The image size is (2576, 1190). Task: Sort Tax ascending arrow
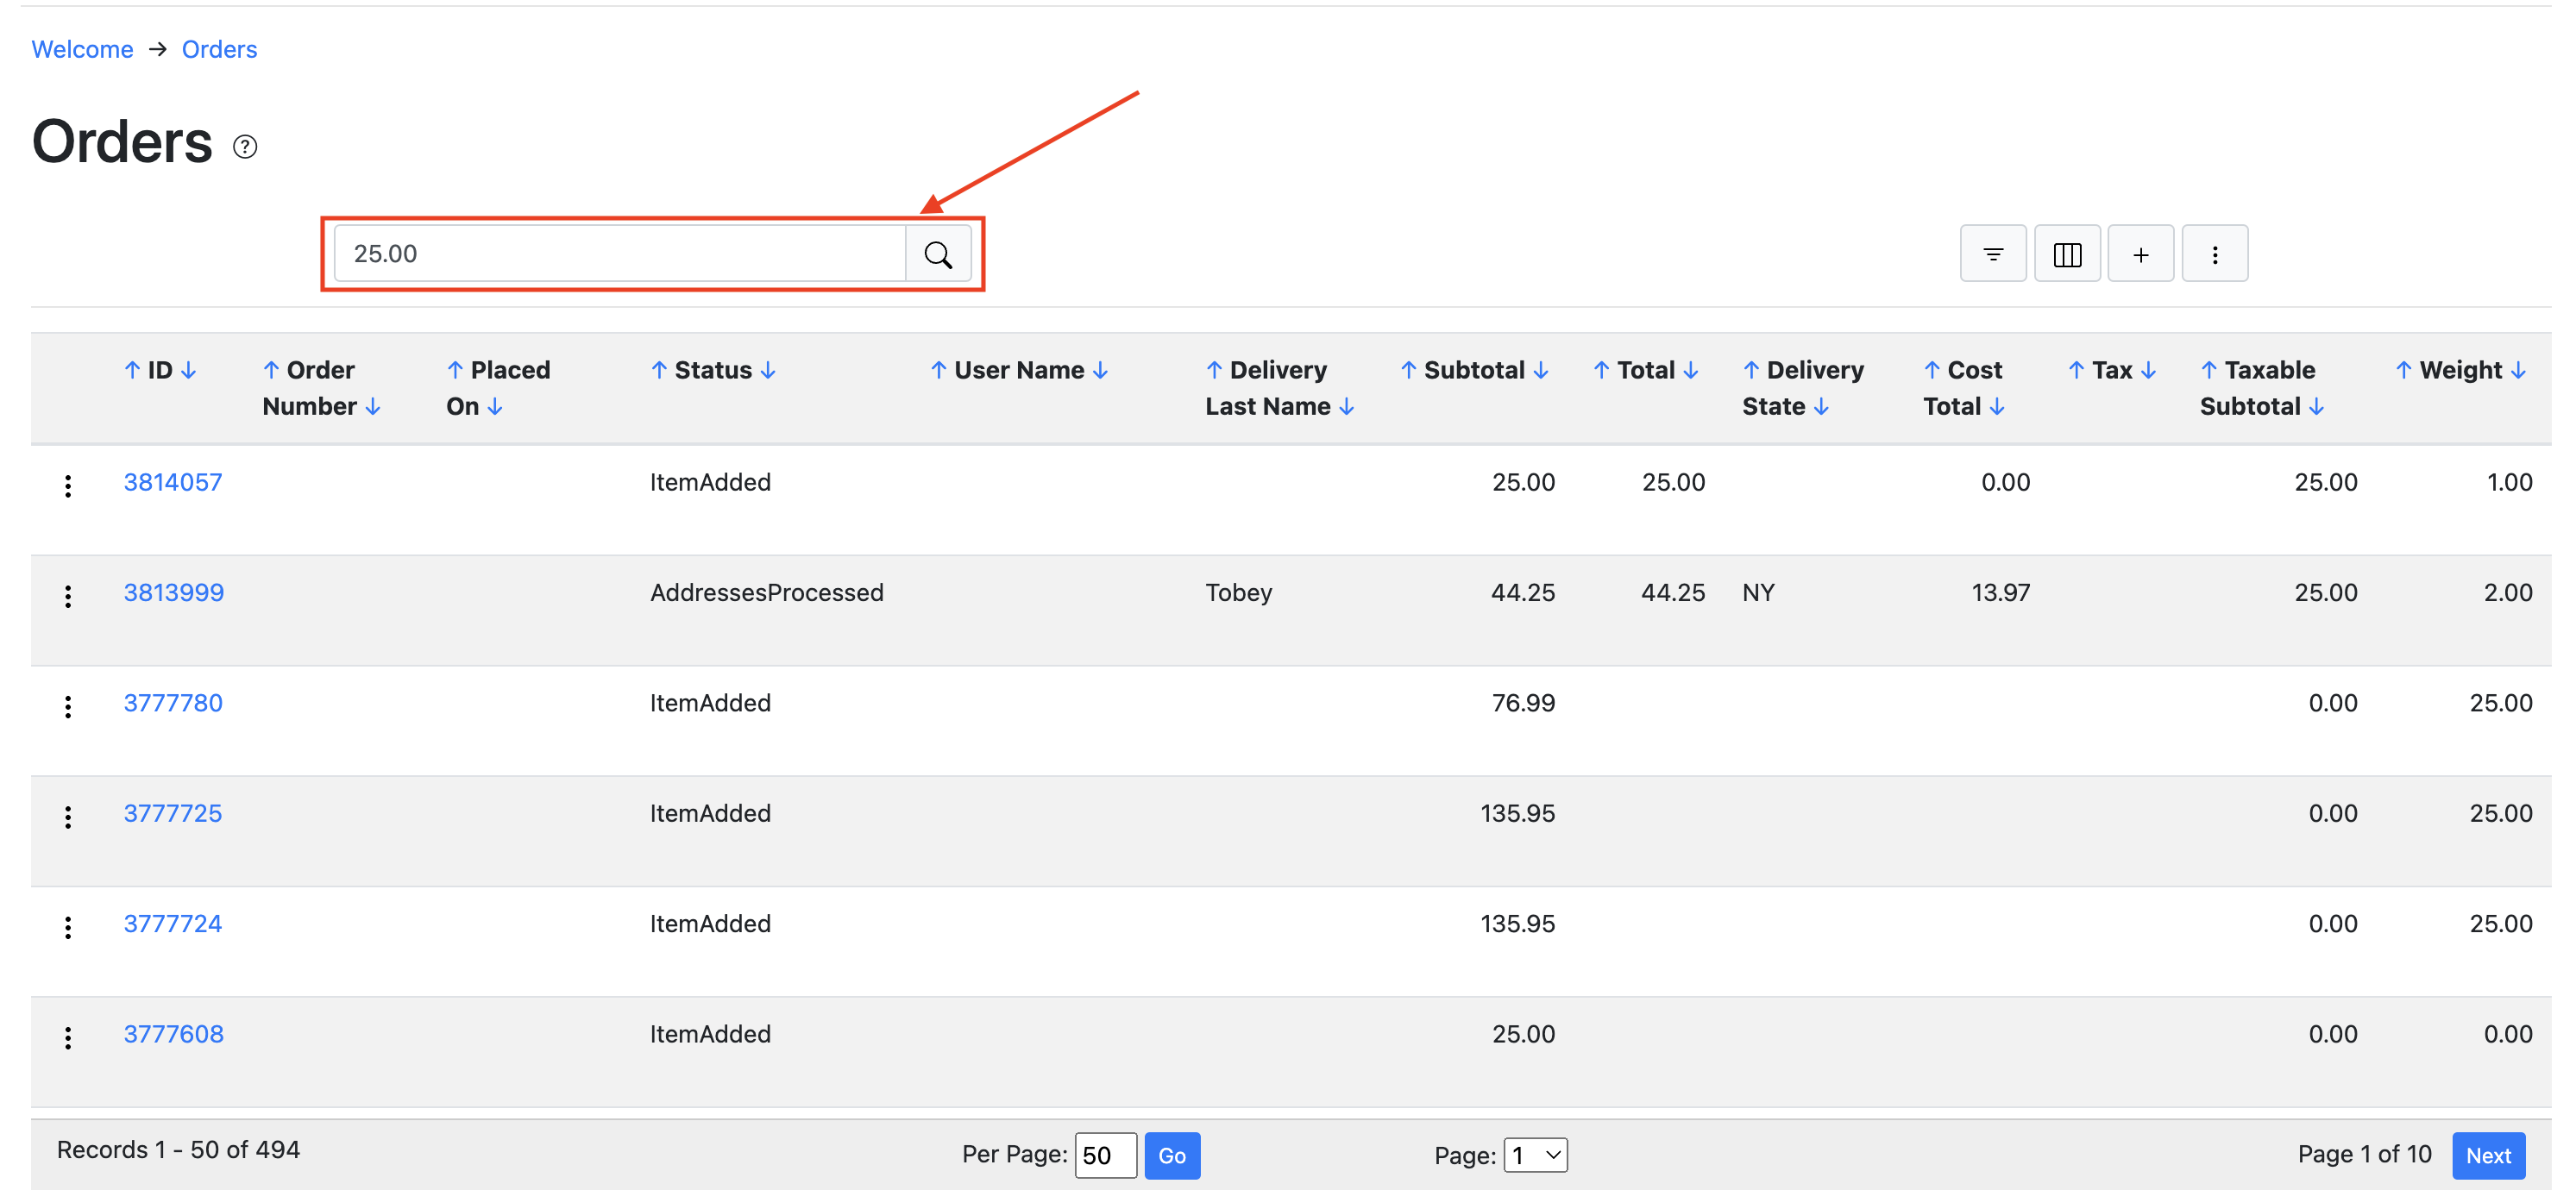click(2076, 370)
